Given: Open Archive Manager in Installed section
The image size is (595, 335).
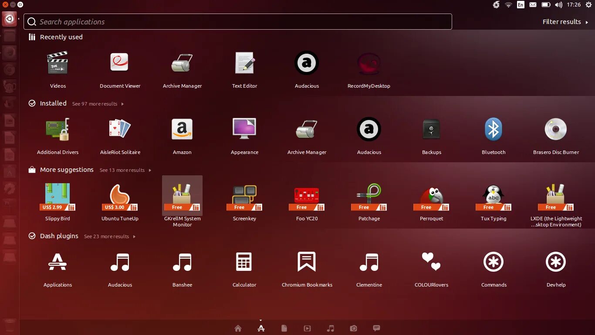Looking at the screenshot, I should [x=307, y=135].
